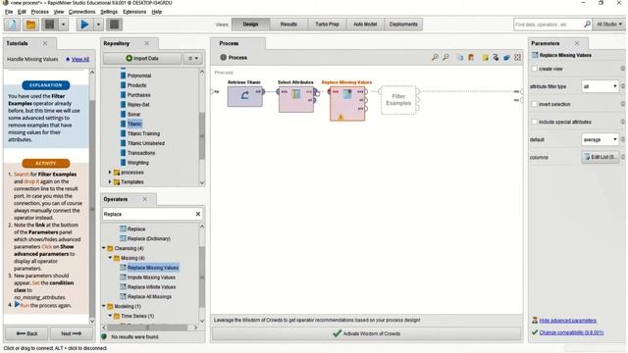Close the Parameters panel tab
The image size is (628, 353).
click(577, 43)
